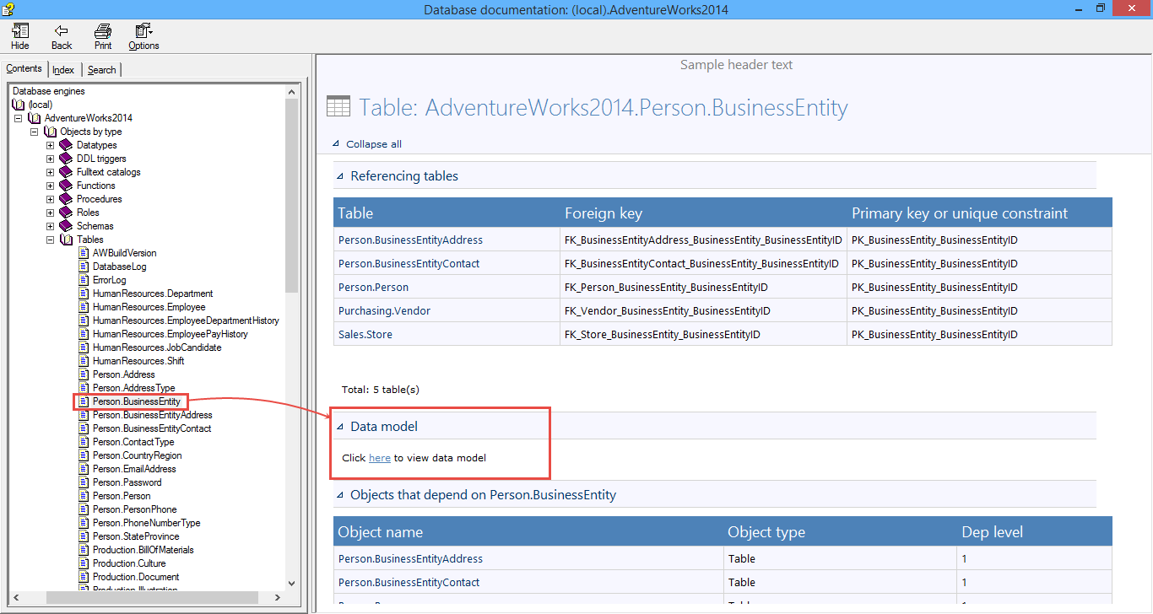The image size is (1153, 614).
Task: Open Person.BusinessEntityAddress link in Referencing tables
Action: [x=410, y=240]
